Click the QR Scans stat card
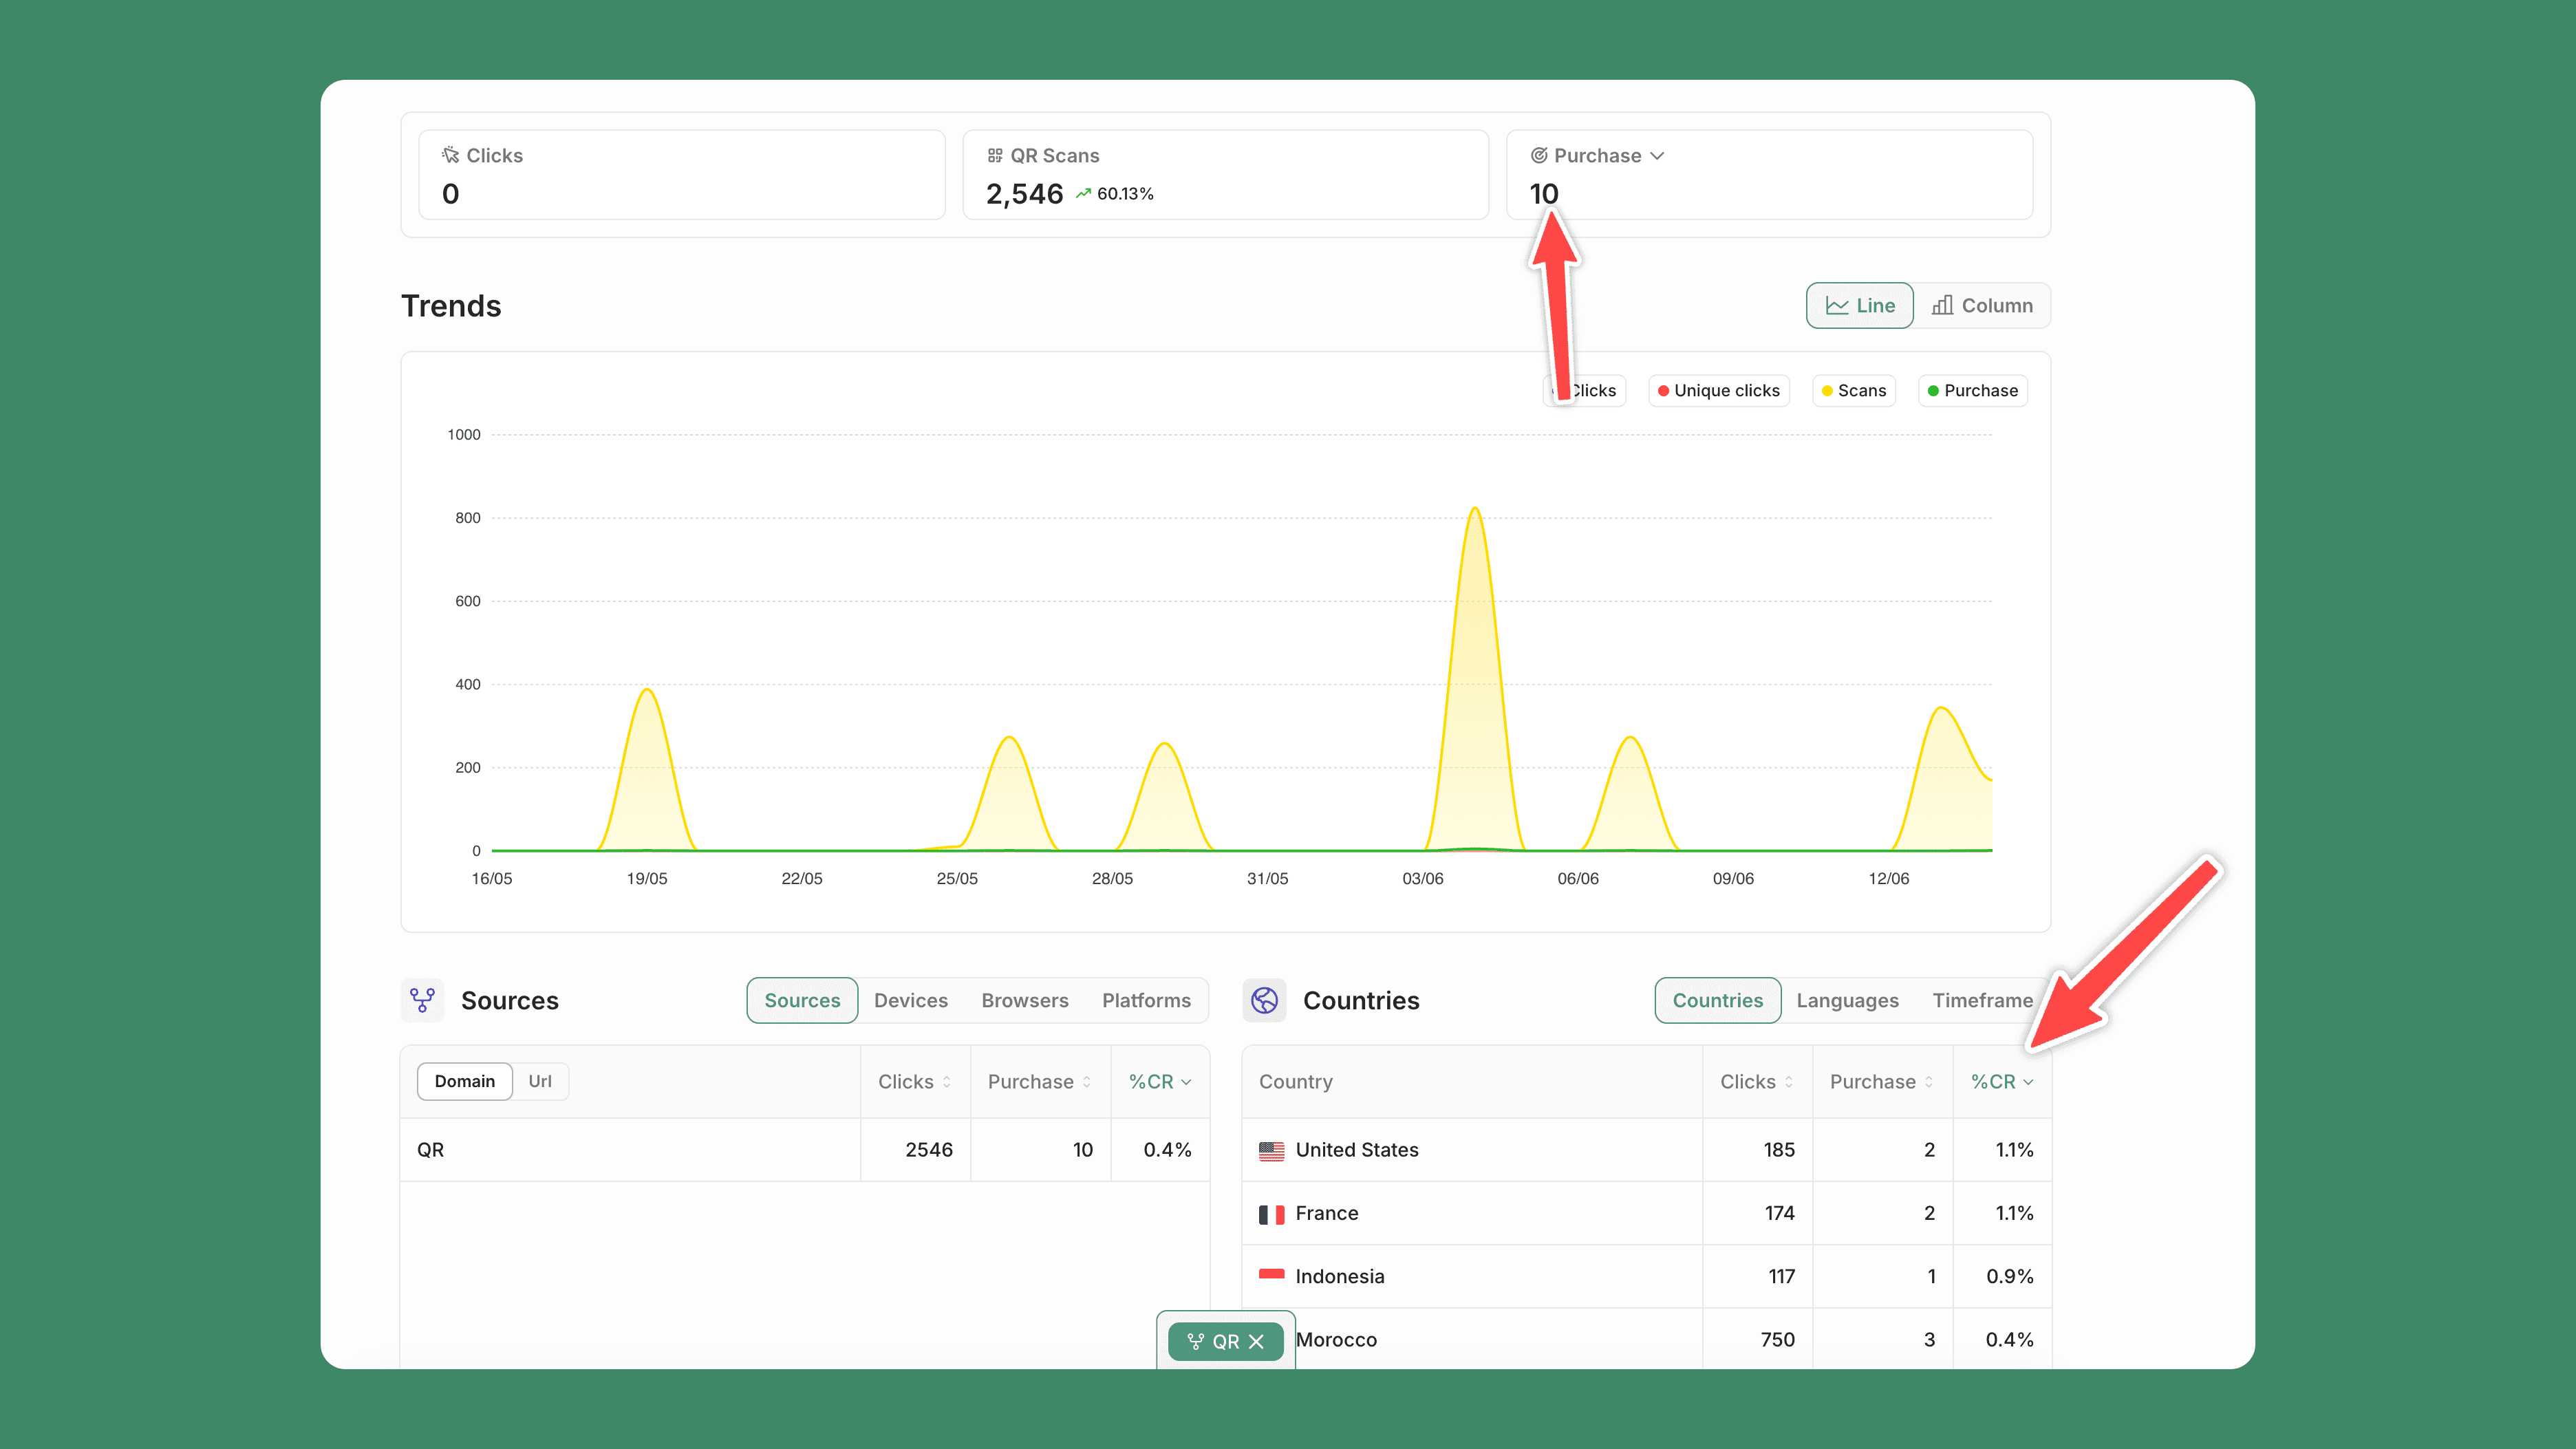Image resolution: width=2576 pixels, height=1449 pixels. [1225, 174]
